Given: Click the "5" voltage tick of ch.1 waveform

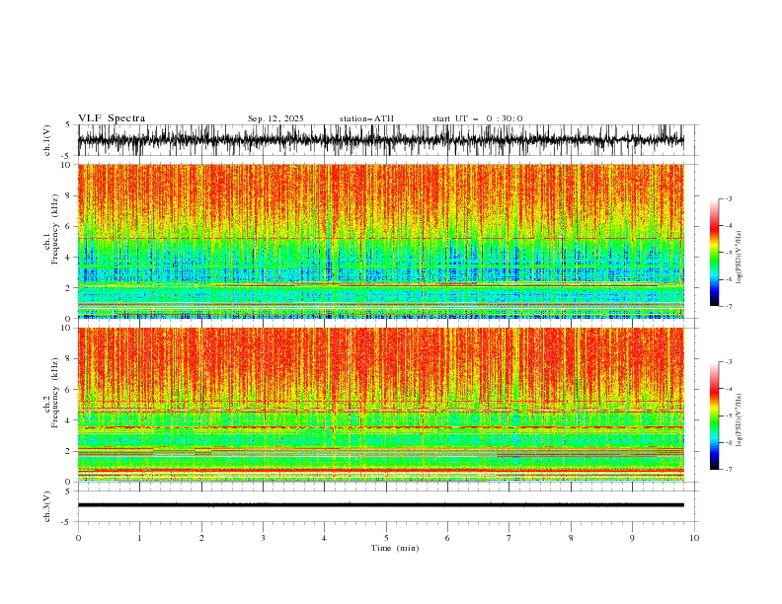Looking at the screenshot, I should (68, 125).
